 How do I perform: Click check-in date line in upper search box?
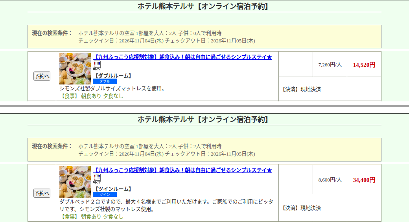tap(167, 40)
